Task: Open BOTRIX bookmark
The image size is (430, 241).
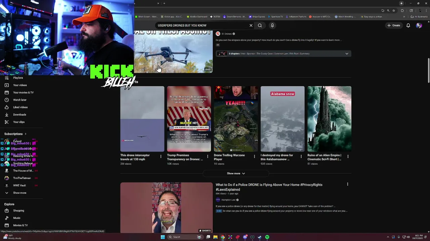Action: (x=215, y=16)
